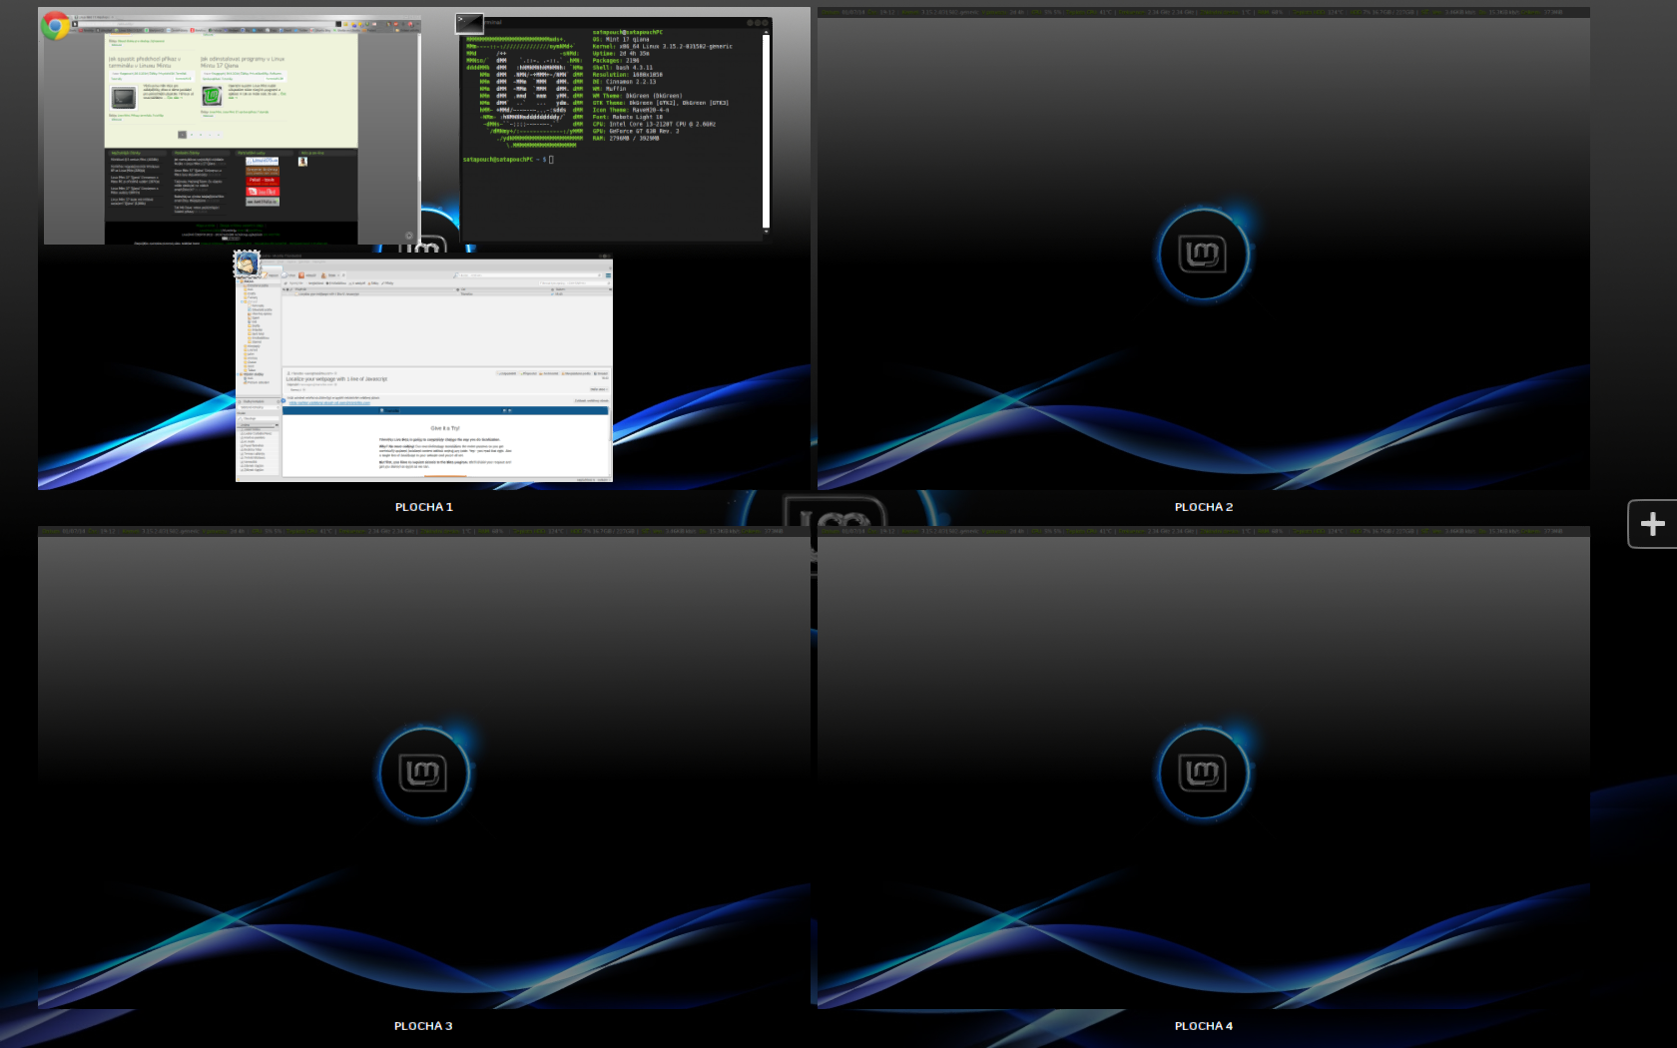Click the PLOCHA 3 workspace label
1677x1048 pixels.
coord(423,1026)
